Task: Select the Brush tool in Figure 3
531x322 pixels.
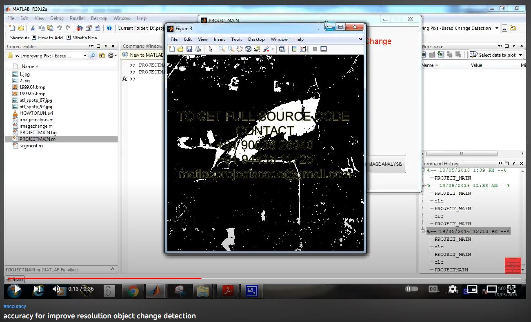Action: pyautogui.click(x=266, y=49)
